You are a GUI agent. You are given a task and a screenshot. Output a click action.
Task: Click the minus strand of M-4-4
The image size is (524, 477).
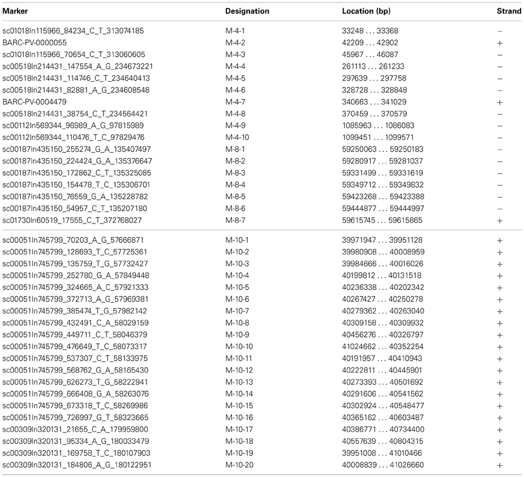coord(500,67)
